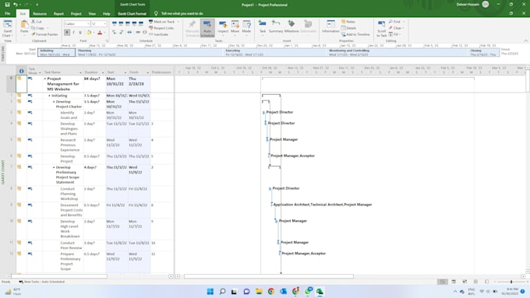The height and width of the screenshot is (298, 530).
Task: Click the Undo arrow in title bar
Action: point(16,5)
